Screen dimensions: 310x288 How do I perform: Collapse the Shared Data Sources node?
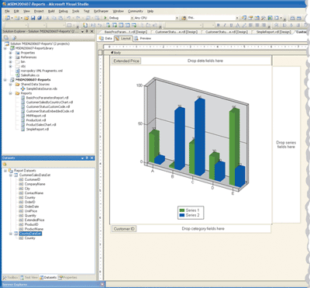11,85
